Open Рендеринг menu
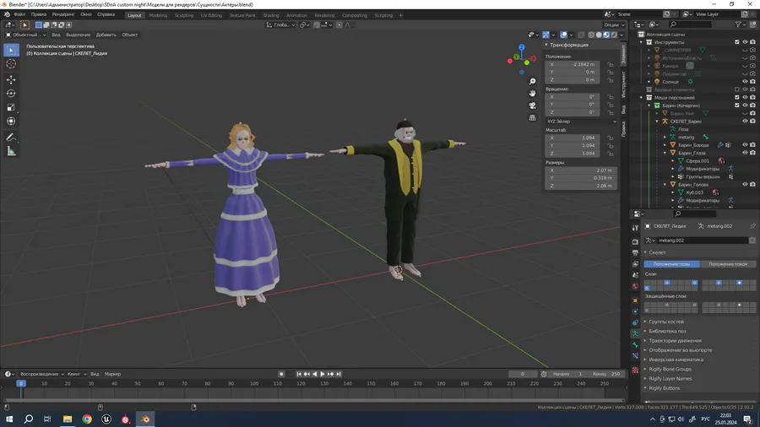The width and height of the screenshot is (760, 427). coord(63,14)
